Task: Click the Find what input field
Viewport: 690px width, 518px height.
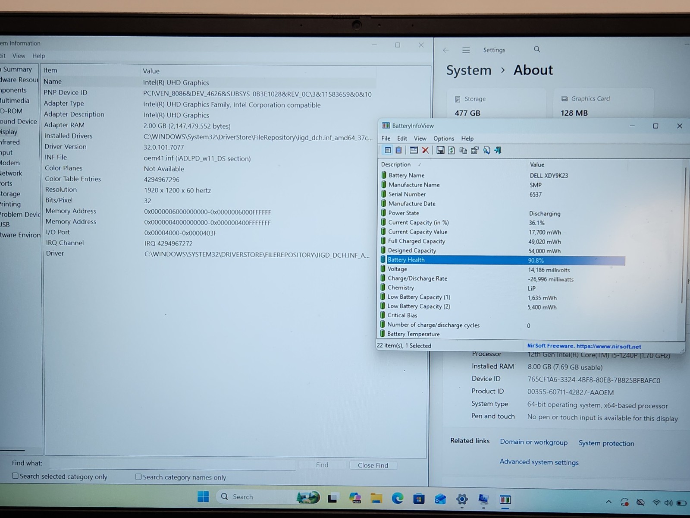Action: (x=172, y=464)
